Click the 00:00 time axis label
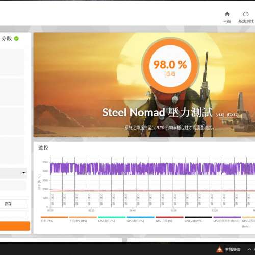This screenshot has height=255, width=255. pos(50,211)
